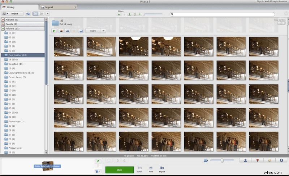Rotate photos clockwise

[x=124, y=161]
